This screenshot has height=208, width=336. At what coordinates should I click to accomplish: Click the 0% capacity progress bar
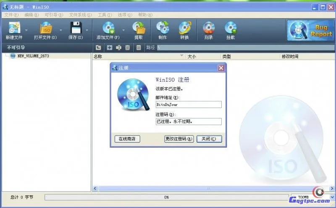tap(166, 197)
